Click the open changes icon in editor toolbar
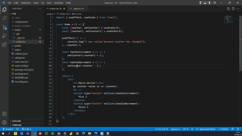The image size is (242, 136). click(x=228, y=9)
